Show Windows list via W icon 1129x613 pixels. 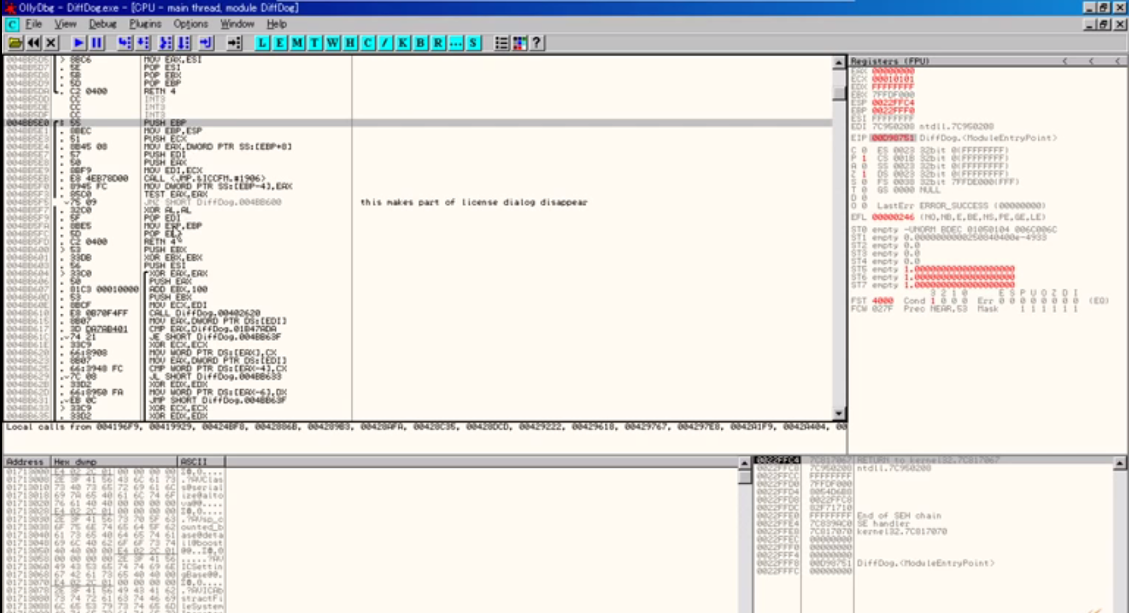pos(333,43)
